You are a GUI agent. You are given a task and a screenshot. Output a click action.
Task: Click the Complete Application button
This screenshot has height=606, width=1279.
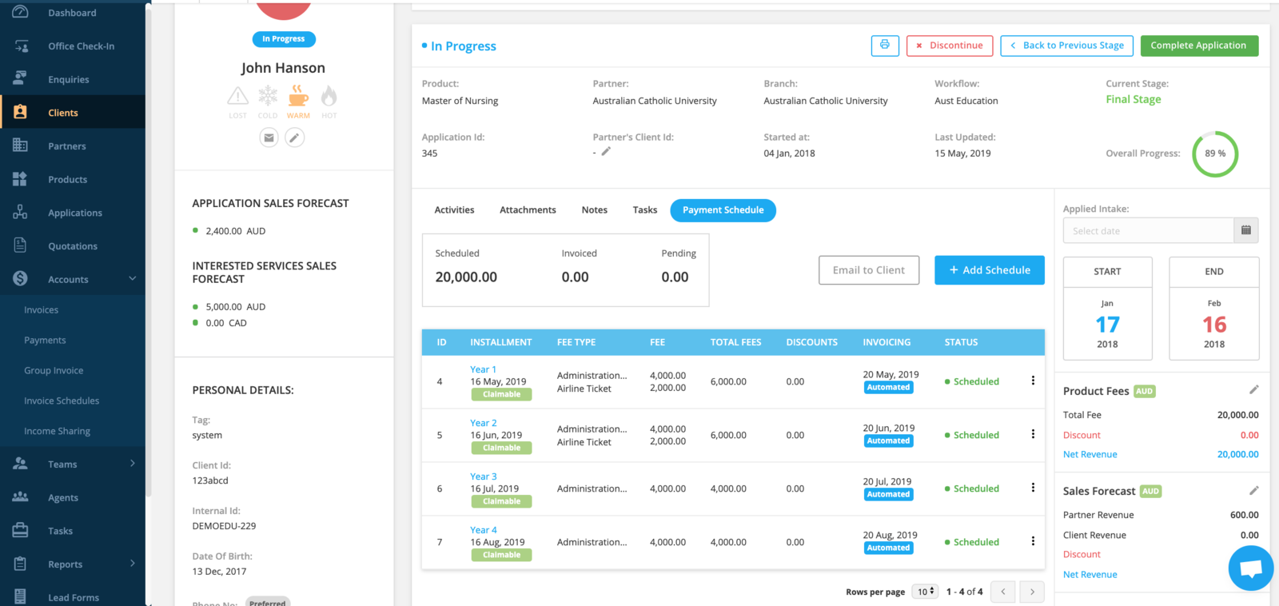[1198, 46]
